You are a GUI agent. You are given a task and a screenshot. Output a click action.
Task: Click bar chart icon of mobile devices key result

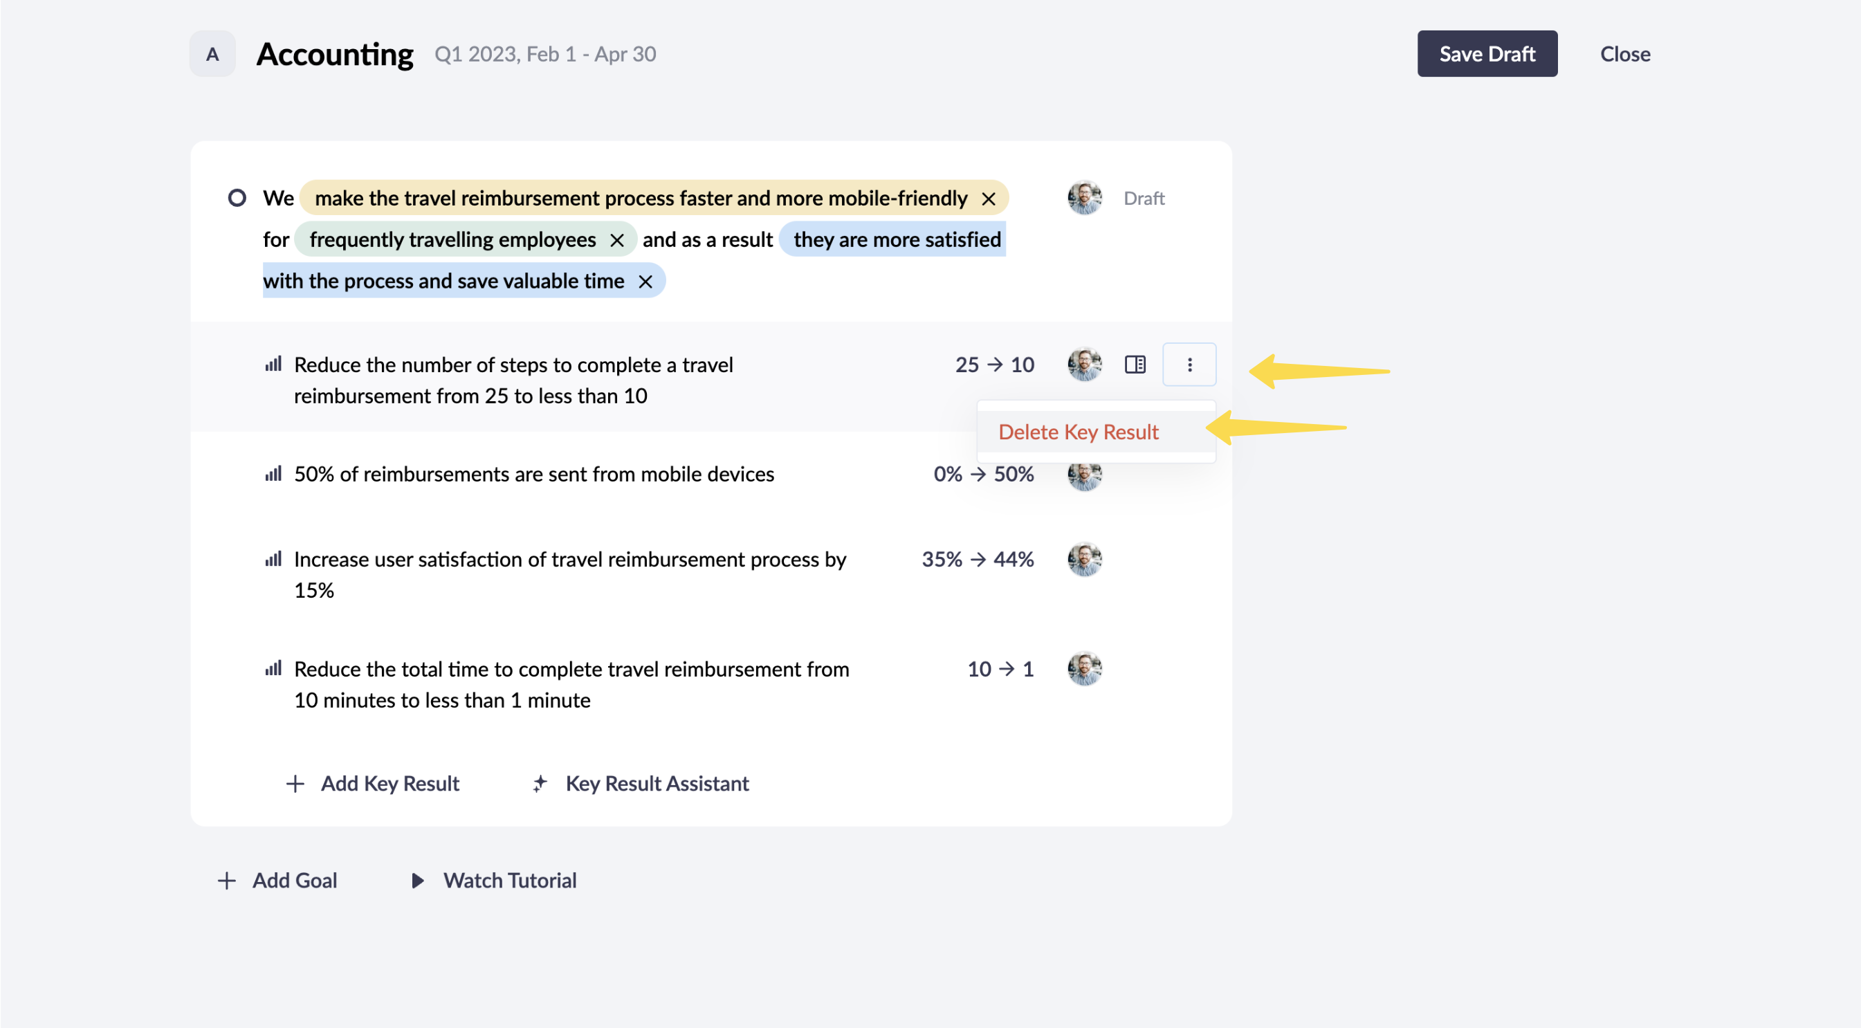[x=273, y=475]
